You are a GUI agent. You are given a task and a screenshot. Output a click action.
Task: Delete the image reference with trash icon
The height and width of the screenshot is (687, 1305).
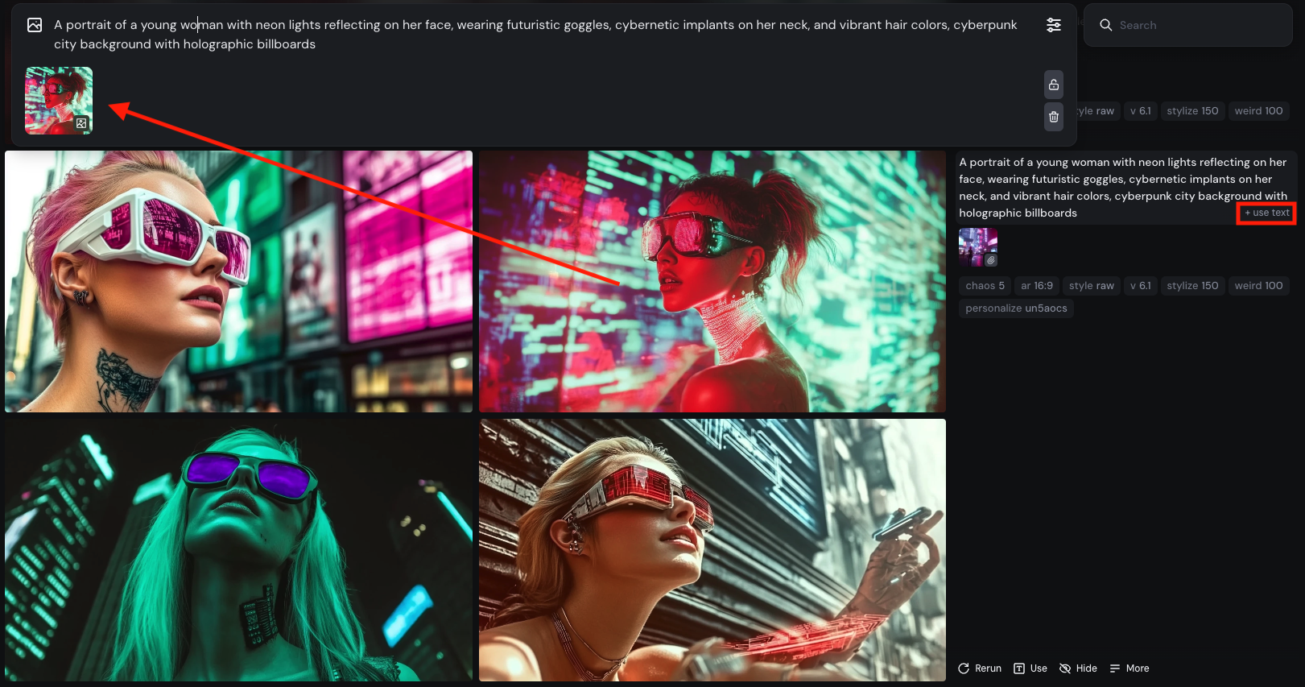1053,117
